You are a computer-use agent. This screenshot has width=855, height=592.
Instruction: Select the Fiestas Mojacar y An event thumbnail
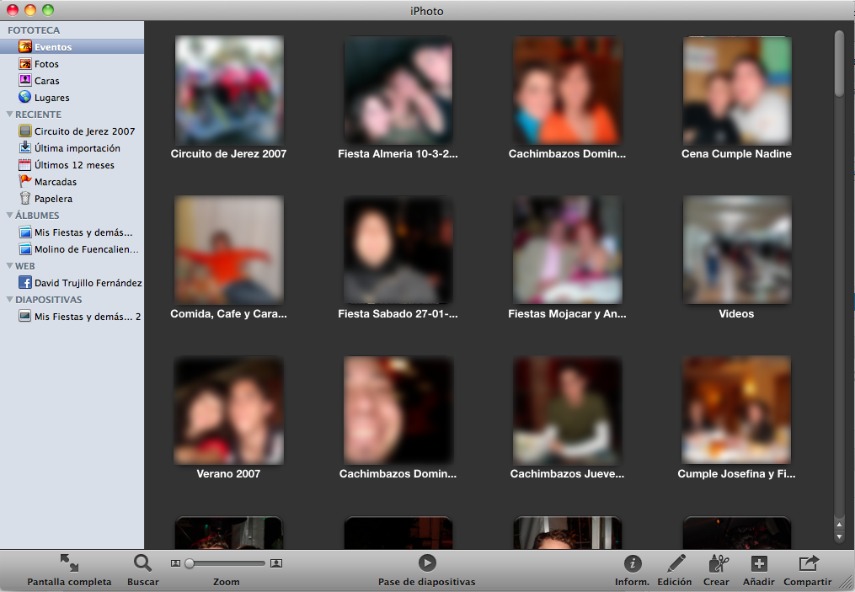(568, 249)
